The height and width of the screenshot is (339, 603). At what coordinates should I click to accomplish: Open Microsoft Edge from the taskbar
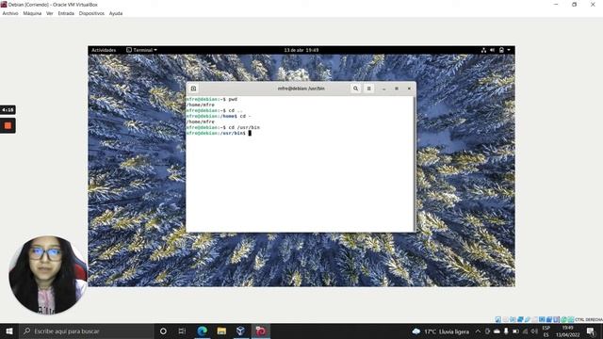click(x=203, y=331)
